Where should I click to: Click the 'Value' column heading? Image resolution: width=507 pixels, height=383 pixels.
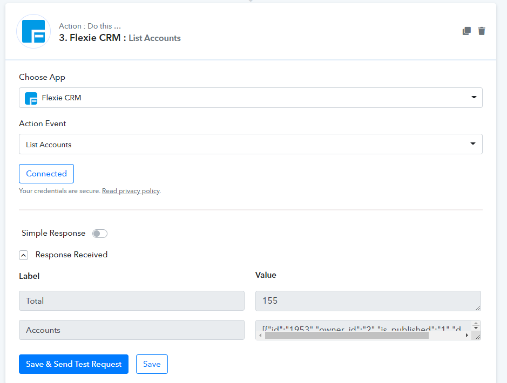(266, 275)
